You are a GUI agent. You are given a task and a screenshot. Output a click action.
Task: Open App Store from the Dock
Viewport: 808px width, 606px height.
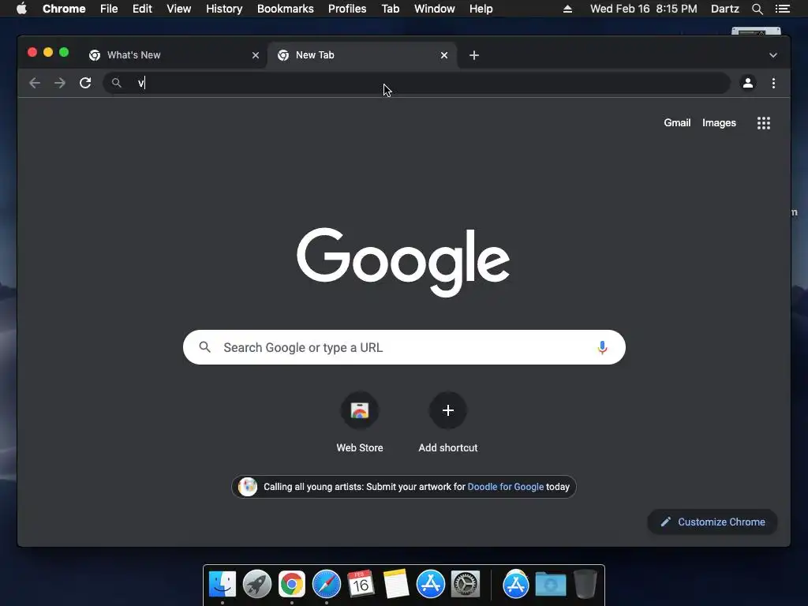(x=430, y=584)
